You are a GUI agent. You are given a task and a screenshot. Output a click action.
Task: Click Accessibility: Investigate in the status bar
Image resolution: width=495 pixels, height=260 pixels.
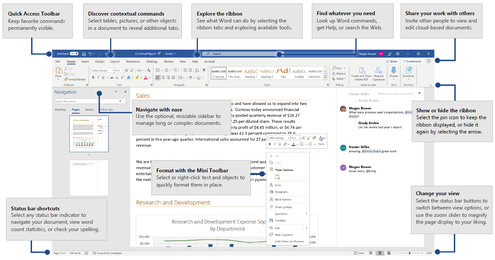[x=107, y=253]
